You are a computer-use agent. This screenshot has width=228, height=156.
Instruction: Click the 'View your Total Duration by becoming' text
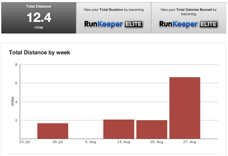pos(114,10)
